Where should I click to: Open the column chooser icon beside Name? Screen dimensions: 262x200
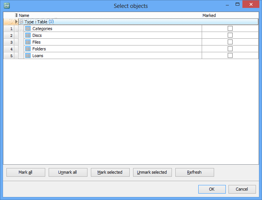16,15
